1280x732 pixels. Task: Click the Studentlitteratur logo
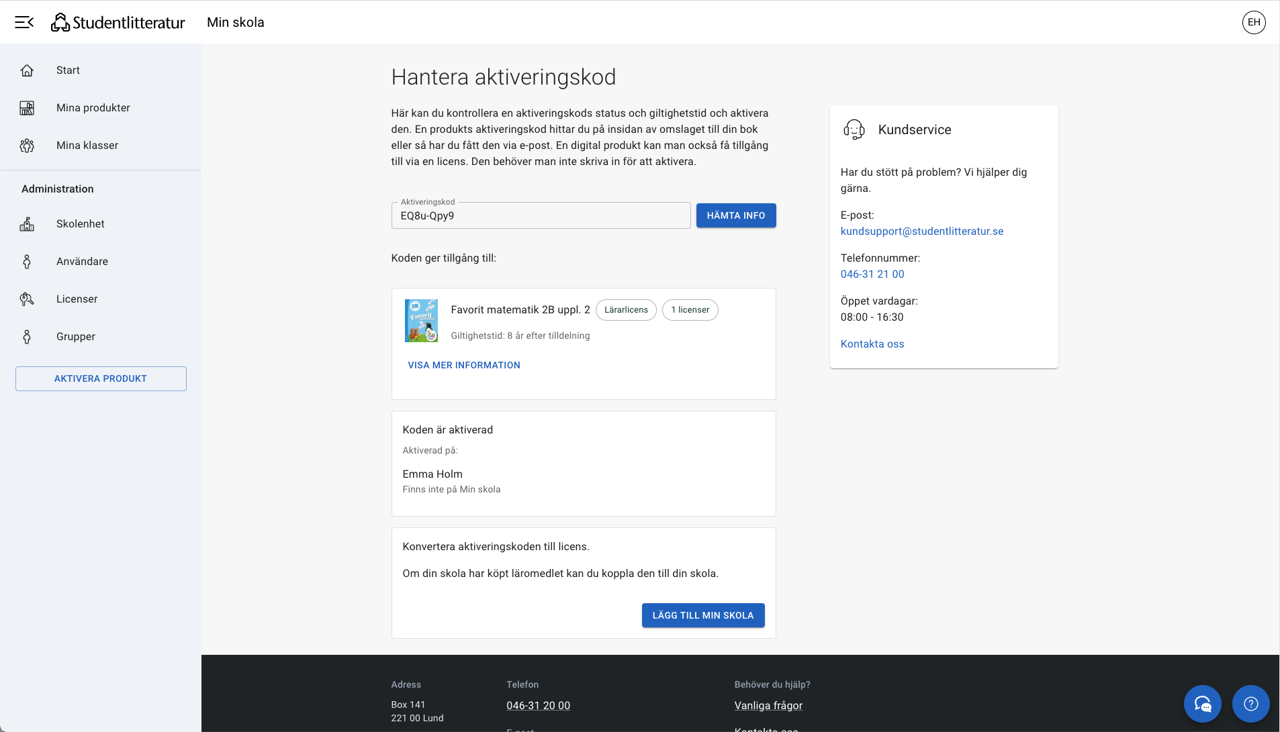[x=118, y=22]
